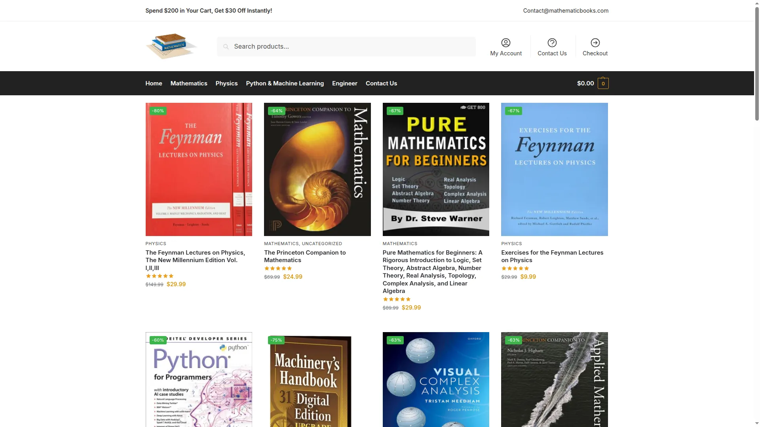760x427 pixels.
Task: Click the Companion to Applied Mathematics cover
Action: [x=555, y=380]
